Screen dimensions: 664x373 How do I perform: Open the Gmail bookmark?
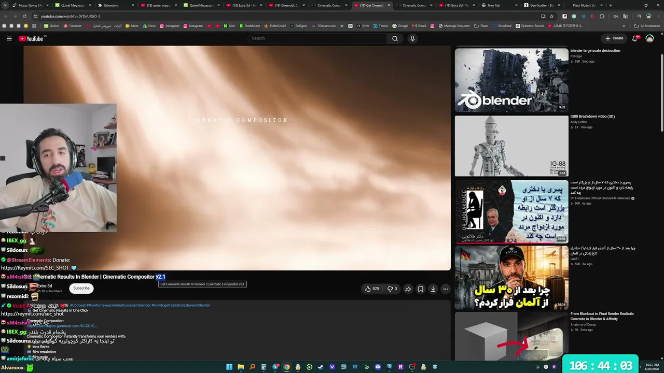tap(419, 26)
